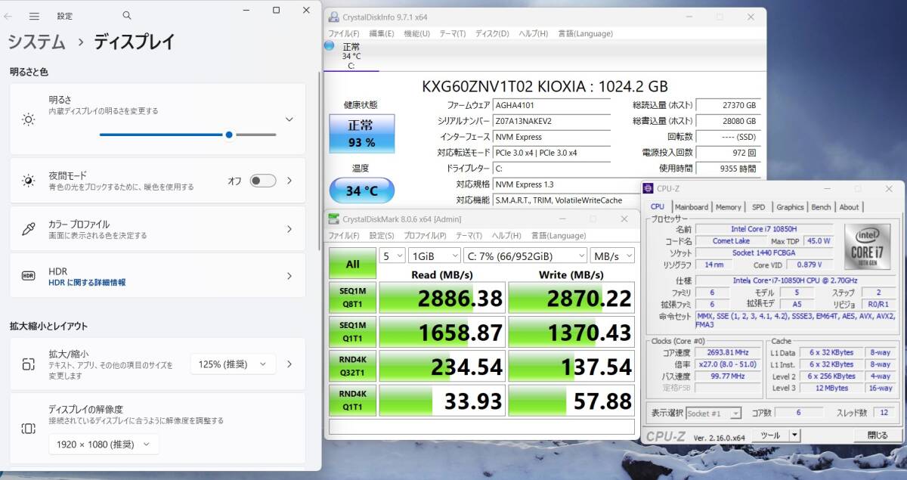Image resolution: width=907 pixels, height=480 pixels.
Task: Expand the brightness settings chevron
Action: coord(289,119)
